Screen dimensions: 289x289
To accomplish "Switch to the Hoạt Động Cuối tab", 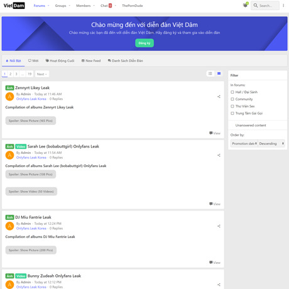I will (60, 61).
